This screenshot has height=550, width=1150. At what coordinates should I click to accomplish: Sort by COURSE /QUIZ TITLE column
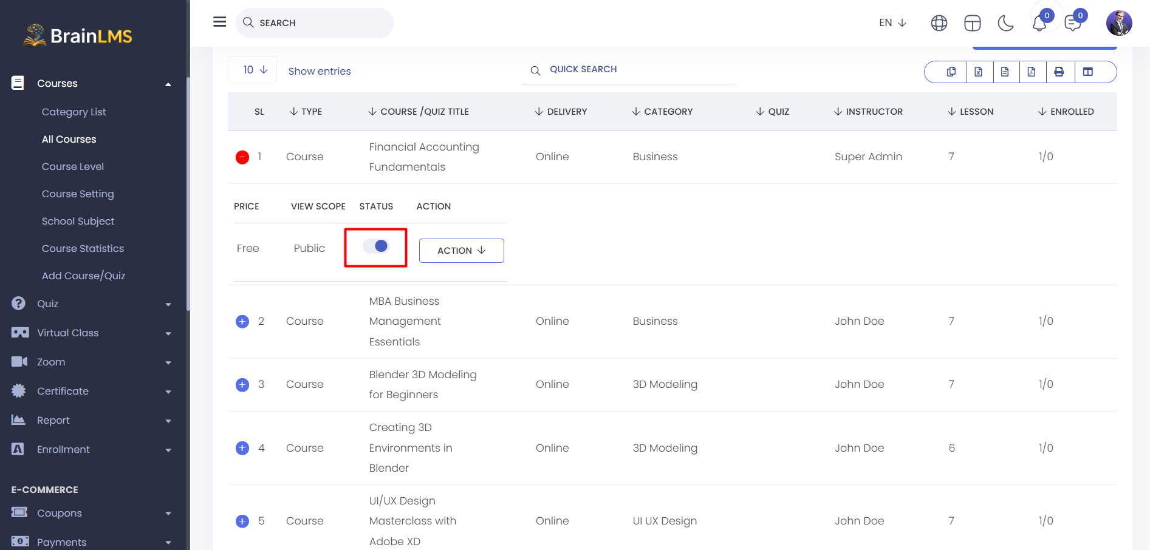pyautogui.click(x=419, y=112)
